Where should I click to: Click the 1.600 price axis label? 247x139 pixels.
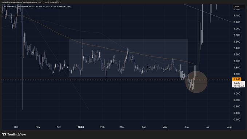coord(237,74)
